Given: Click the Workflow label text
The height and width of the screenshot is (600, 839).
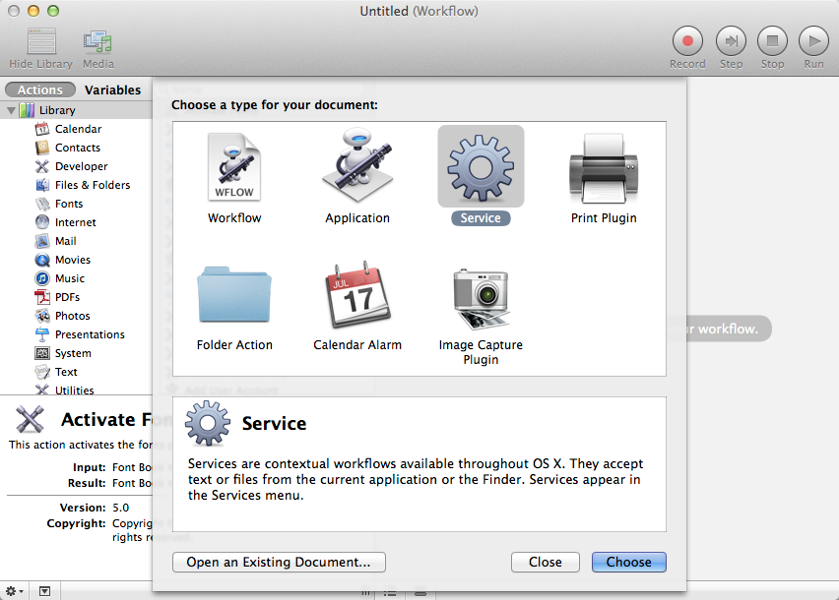Looking at the screenshot, I should (234, 218).
